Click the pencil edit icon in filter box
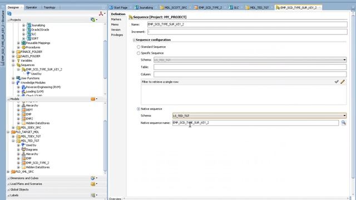Screen dimensions: 356x200 pos(343,82)
